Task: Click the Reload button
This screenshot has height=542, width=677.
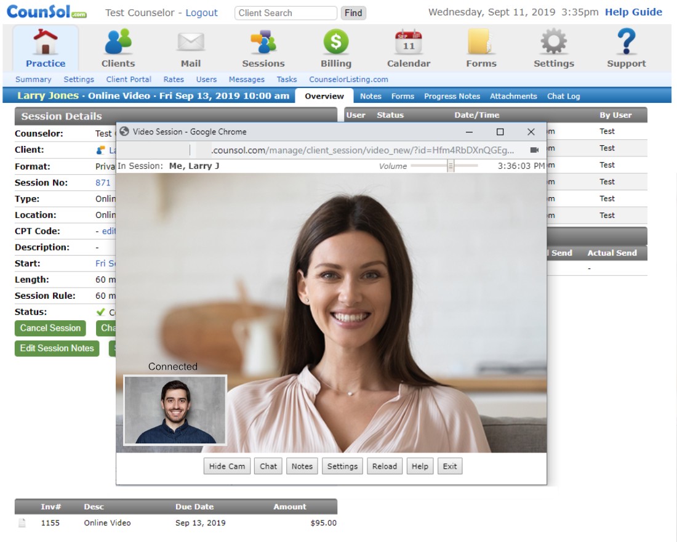Action: [x=384, y=466]
